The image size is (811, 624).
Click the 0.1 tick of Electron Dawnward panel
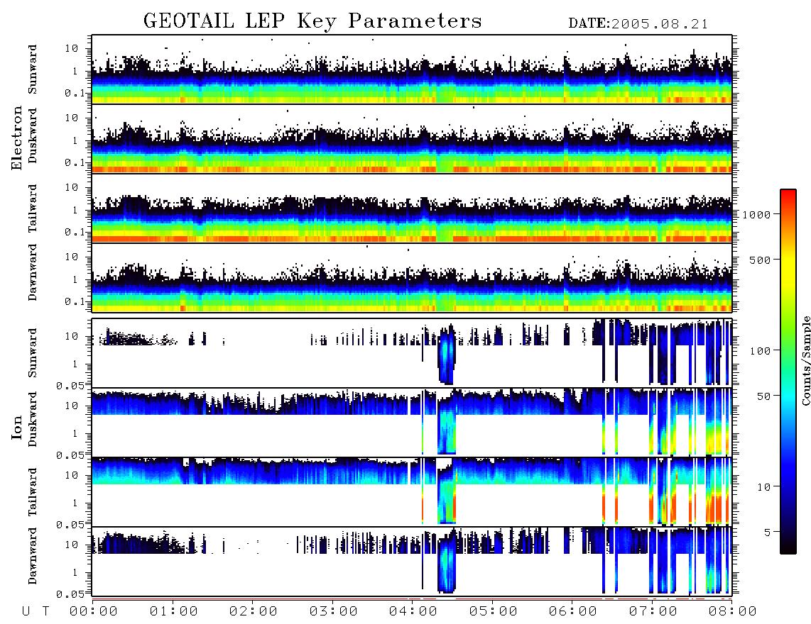pyautogui.click(x=75, y=301)
